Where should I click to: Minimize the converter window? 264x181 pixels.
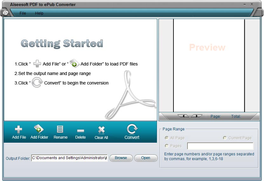[245, 4]
